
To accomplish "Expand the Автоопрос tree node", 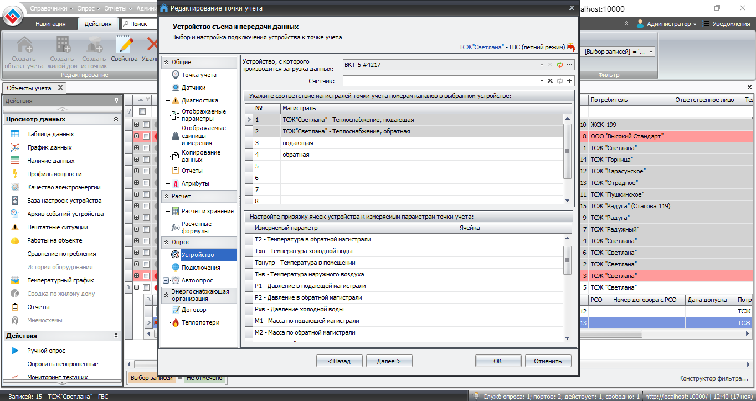I will 166,281.
